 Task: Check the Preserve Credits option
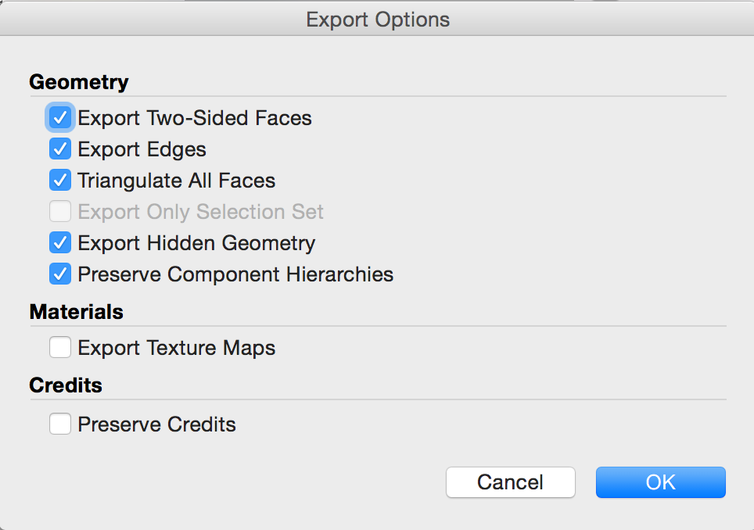[60, 424]
